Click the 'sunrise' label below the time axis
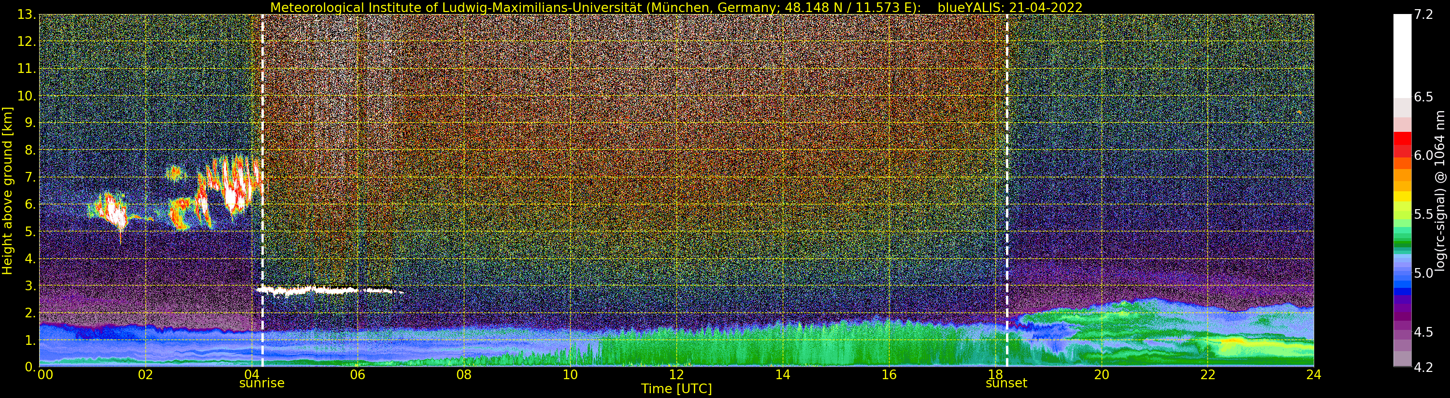Viewport: 1450px width, 398px height. click(262, 384)
